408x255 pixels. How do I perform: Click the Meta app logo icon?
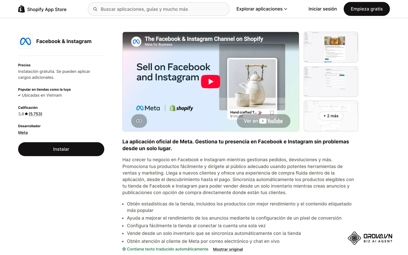25,41
